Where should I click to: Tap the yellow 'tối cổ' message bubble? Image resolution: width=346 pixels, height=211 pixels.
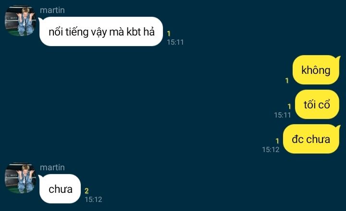[x=317, y=105]
